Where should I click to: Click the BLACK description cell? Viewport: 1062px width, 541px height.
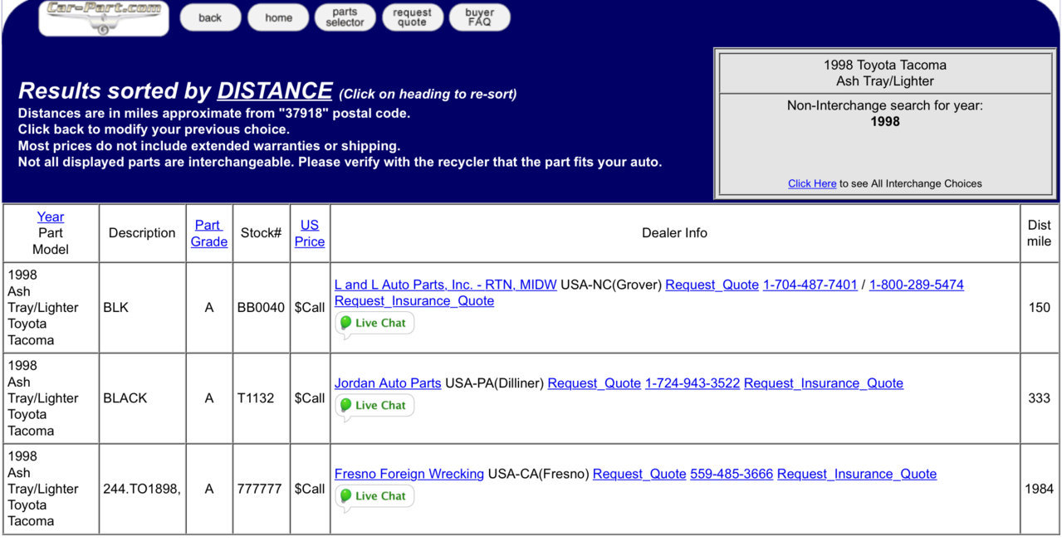(142, 398)
